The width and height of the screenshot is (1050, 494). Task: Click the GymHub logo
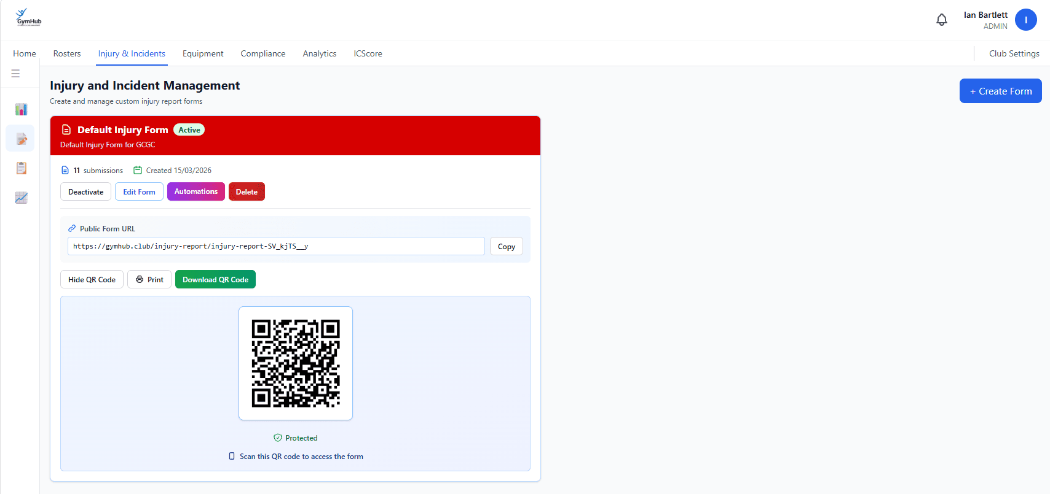(x=28, y=17)
